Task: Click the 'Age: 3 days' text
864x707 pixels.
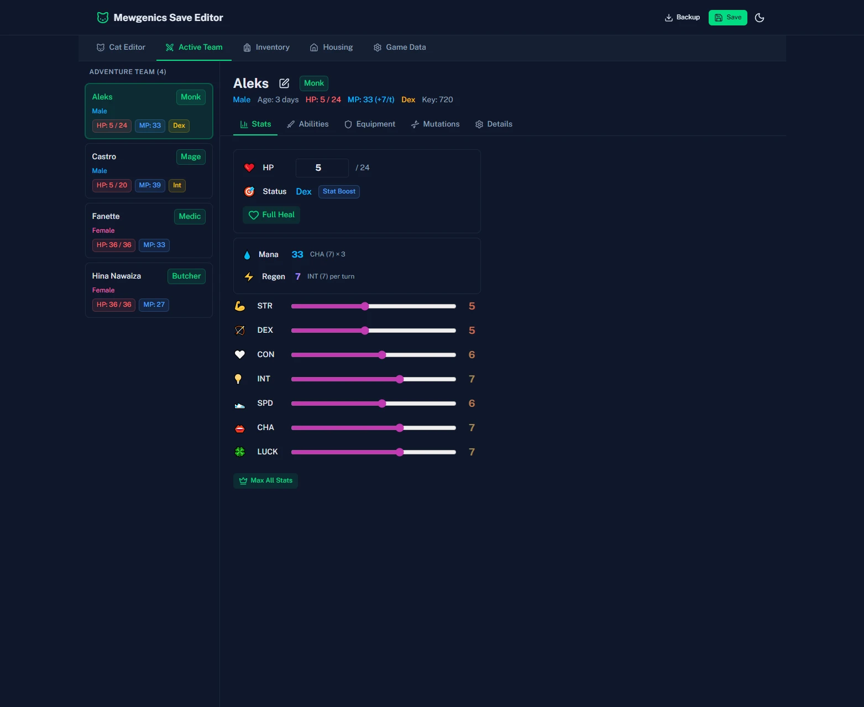Action: 278,100
